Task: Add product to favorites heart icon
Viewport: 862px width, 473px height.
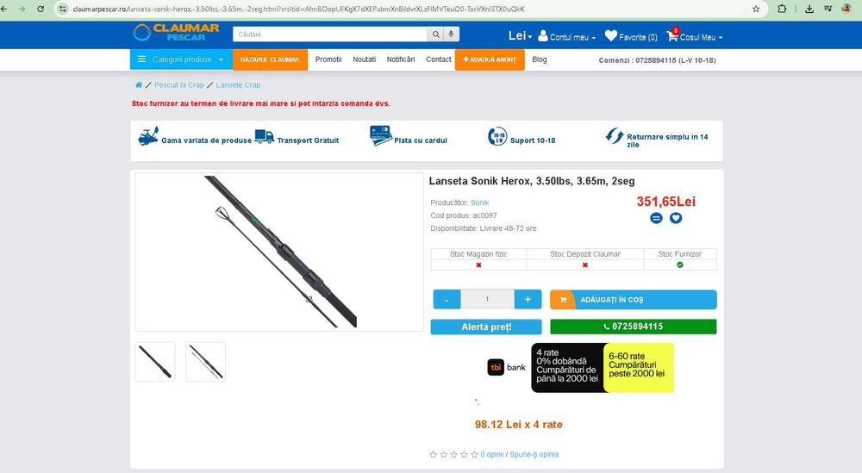Action: point(676,218)
